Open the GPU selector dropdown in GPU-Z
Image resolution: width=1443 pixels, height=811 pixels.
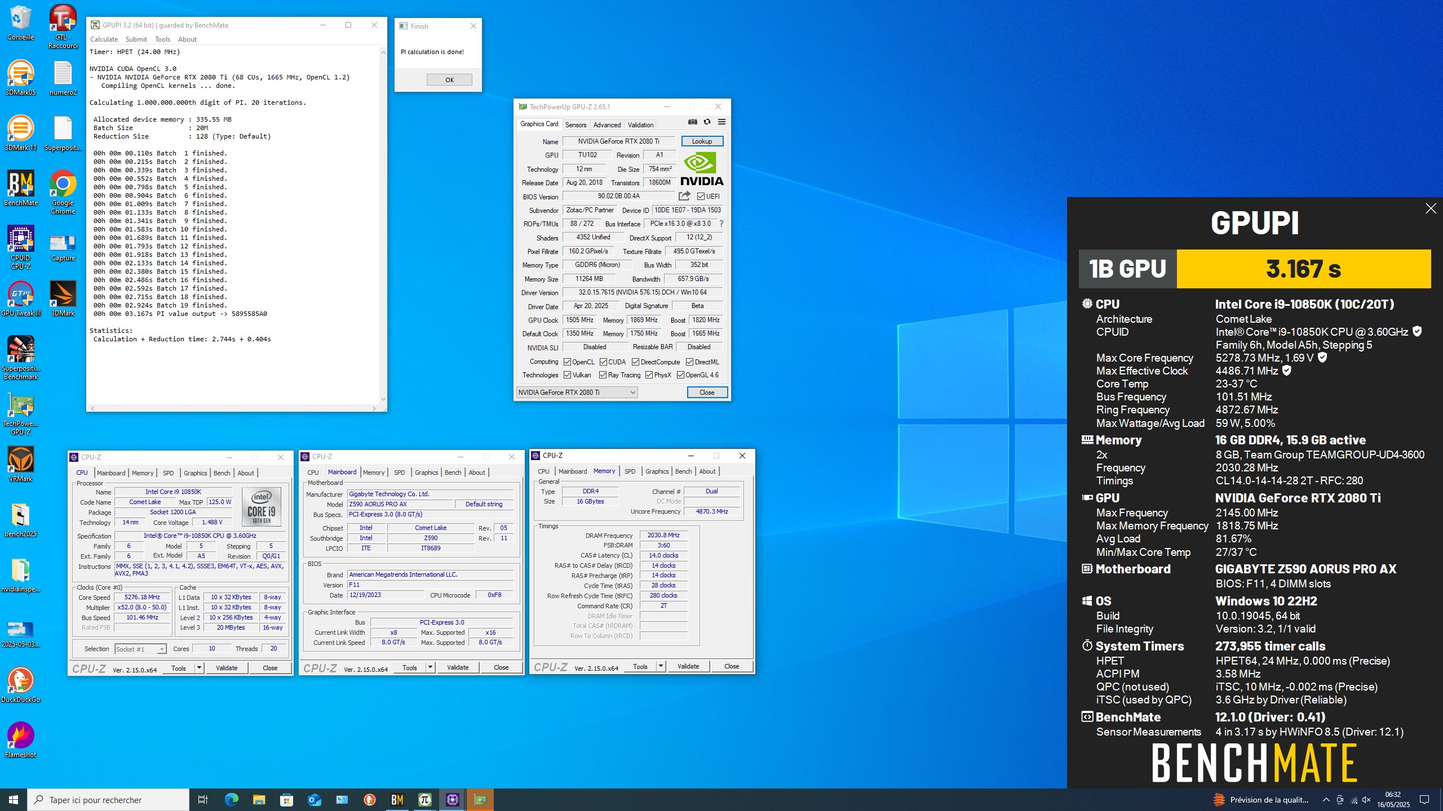577,393
